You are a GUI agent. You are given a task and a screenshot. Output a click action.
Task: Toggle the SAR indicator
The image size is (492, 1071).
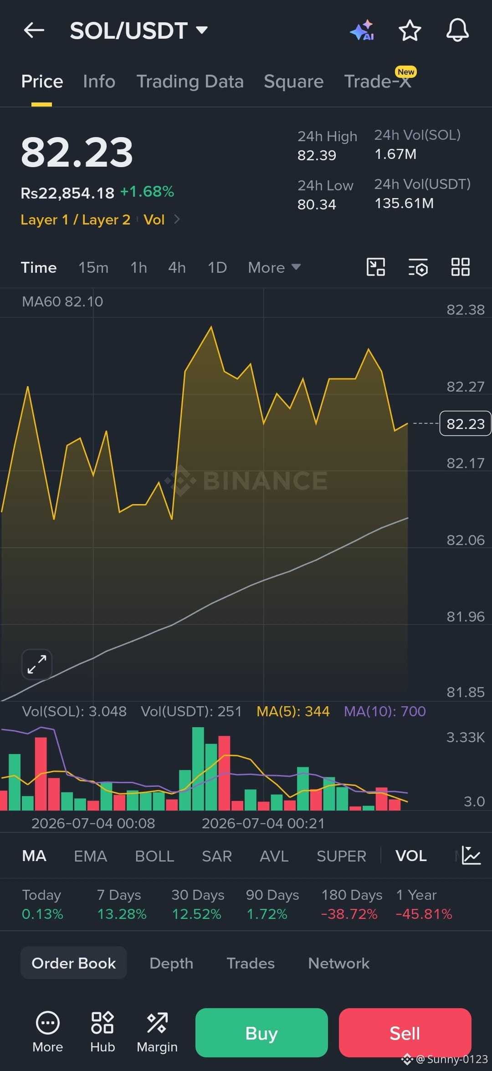pos(217,856)
